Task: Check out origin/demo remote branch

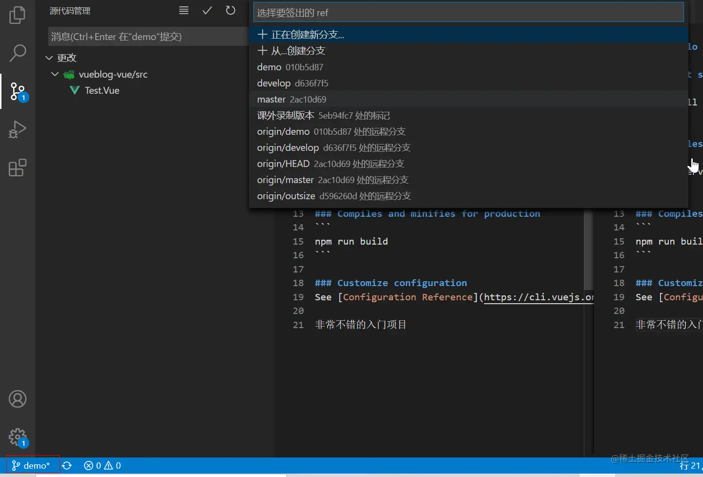Action: (468, 131)
